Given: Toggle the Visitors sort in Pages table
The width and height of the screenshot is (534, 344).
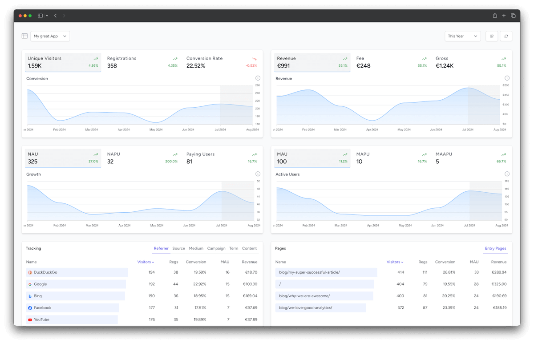Looking at the screenshot, I should [395, 262].
